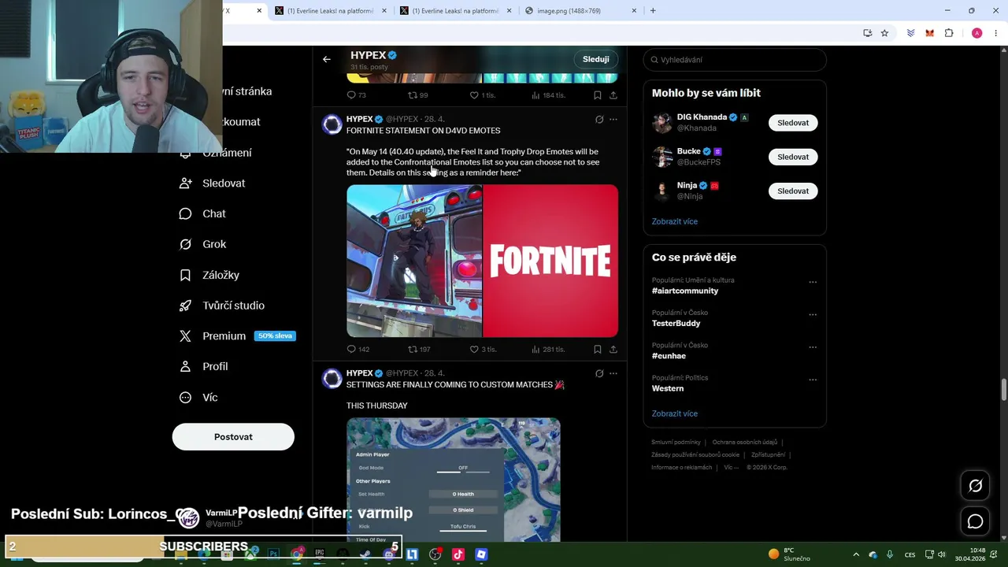Viewport: 1008px width, 567px height.
Task: Open Smluvní podmínky footer link
Action: [x=676, y=443]
